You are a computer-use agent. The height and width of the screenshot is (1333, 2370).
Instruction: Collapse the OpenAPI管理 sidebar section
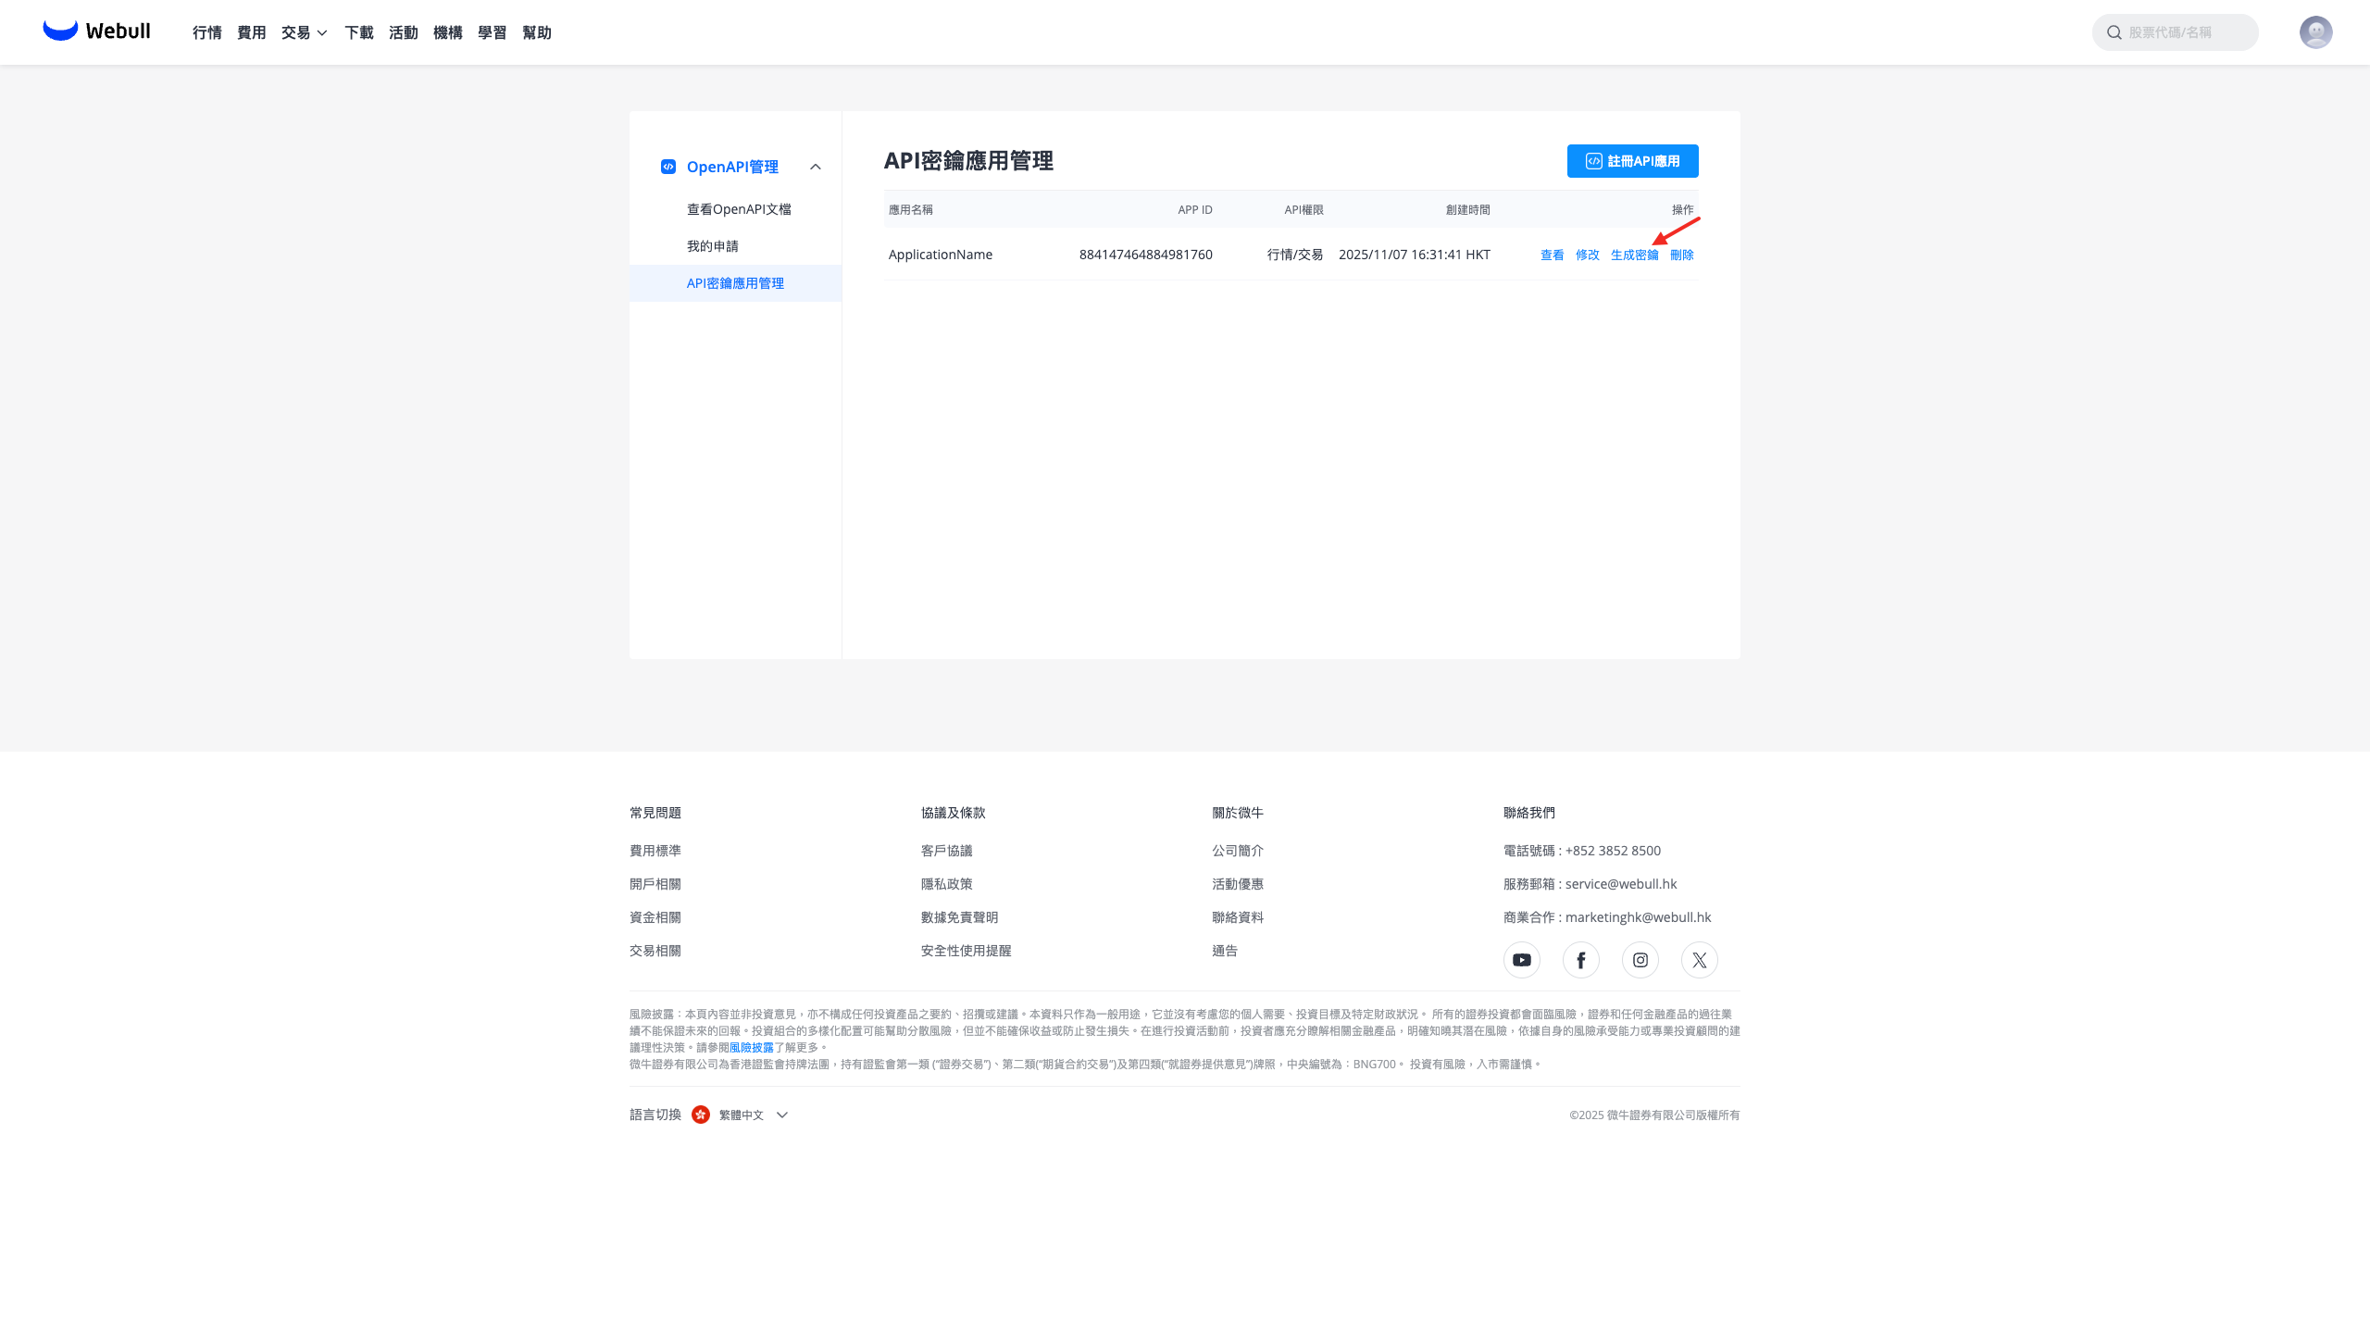pos(815,167)
